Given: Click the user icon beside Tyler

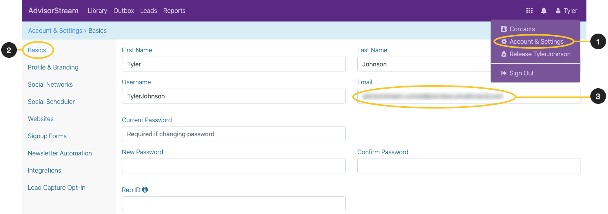Looking at the screenshot, I should pyautogui.click(x=558, y=11).
